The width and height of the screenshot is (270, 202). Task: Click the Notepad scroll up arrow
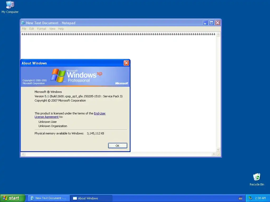218,34
